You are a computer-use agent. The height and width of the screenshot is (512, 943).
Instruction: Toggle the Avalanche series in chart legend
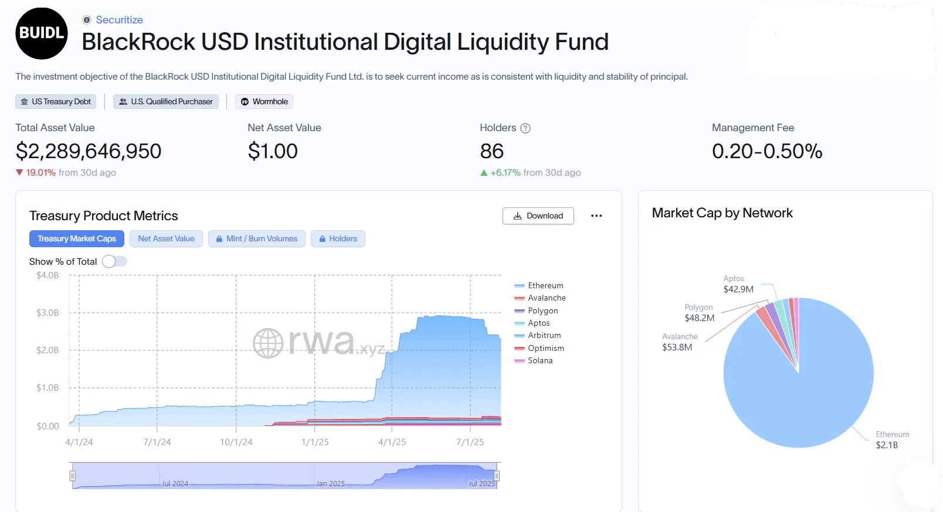point(540,298)
